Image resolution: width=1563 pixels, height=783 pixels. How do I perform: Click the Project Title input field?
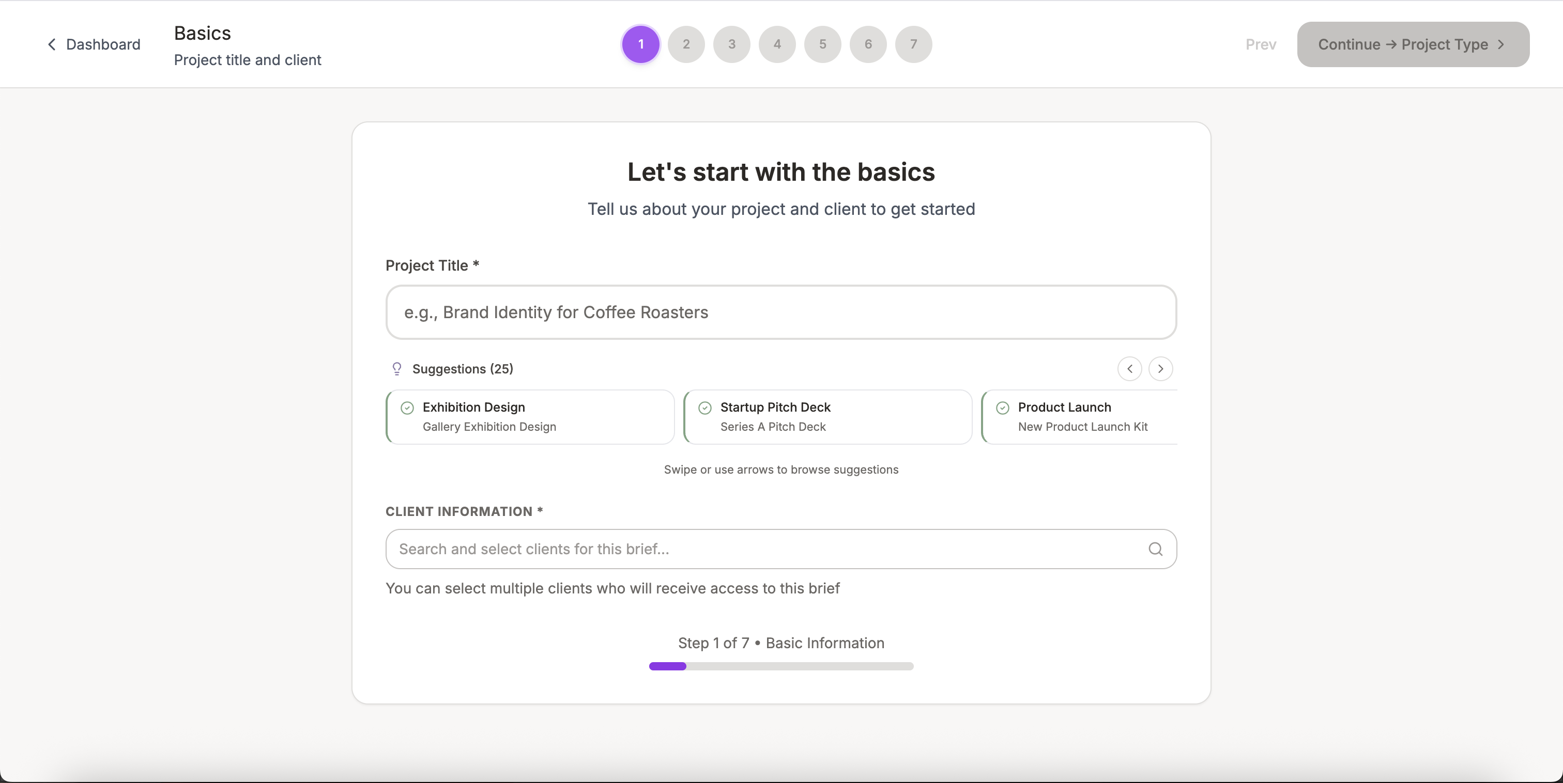(780, 312)
